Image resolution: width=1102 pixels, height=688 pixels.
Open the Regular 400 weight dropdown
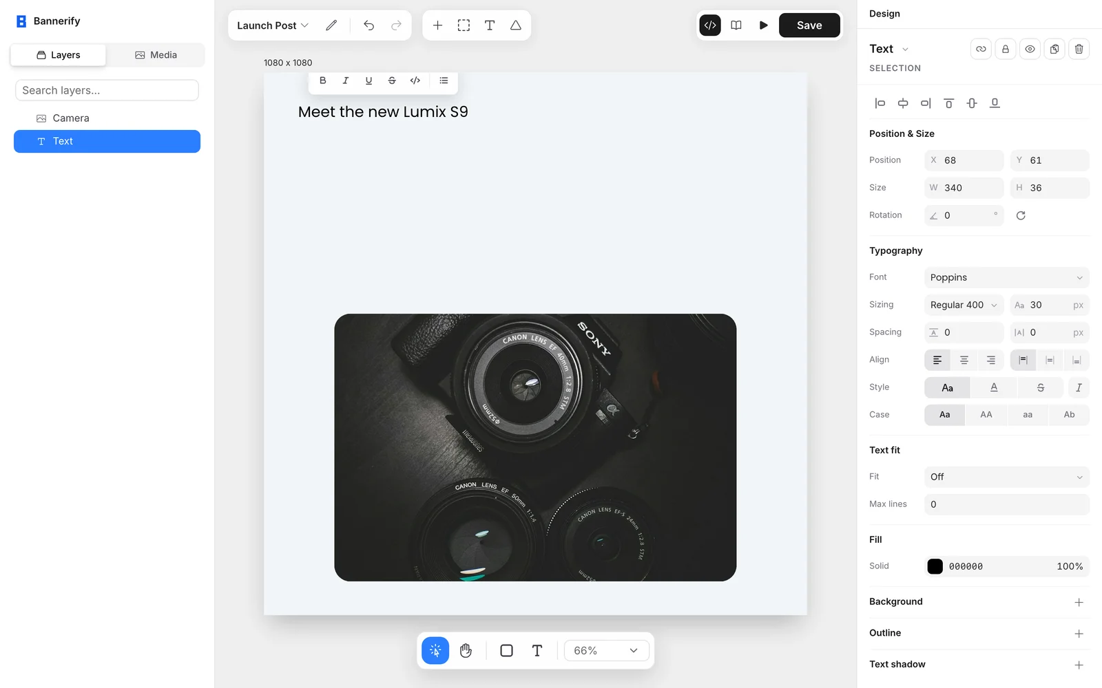(x=964, y=305)
